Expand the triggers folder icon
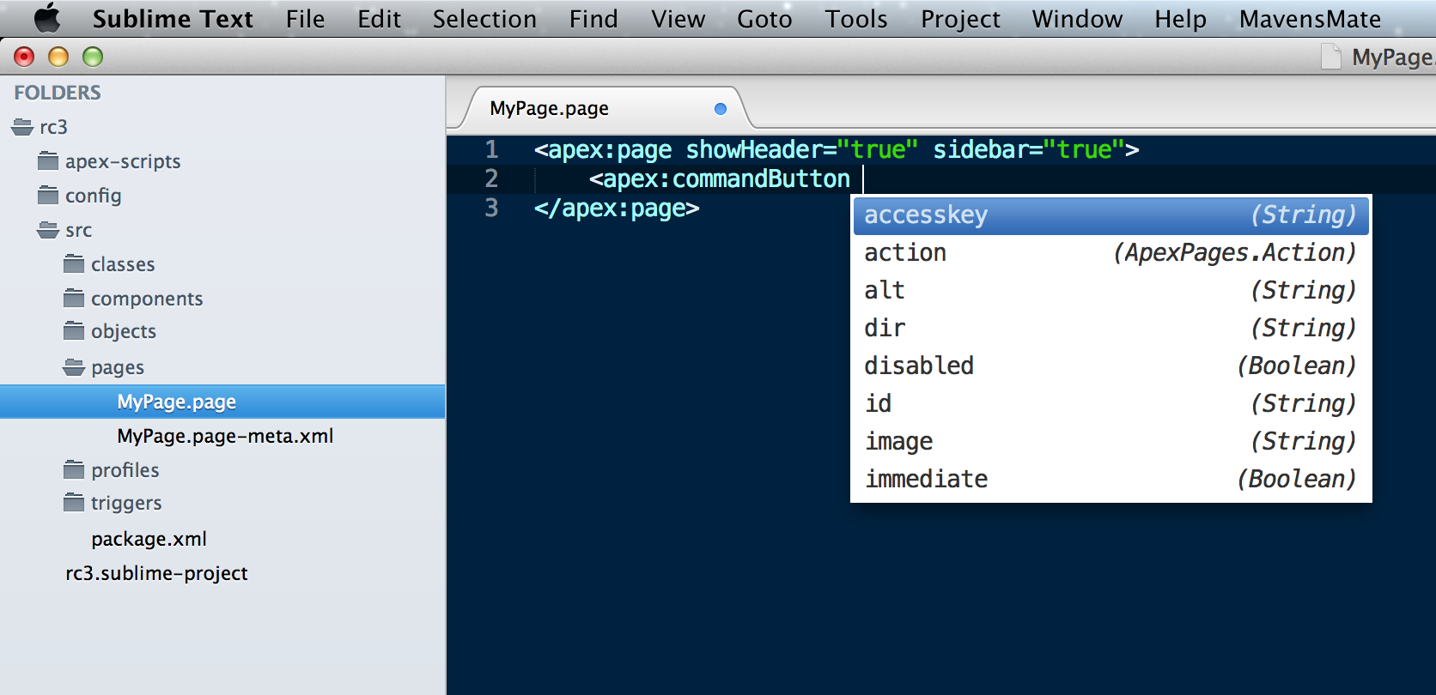 (x=74, y=503)
